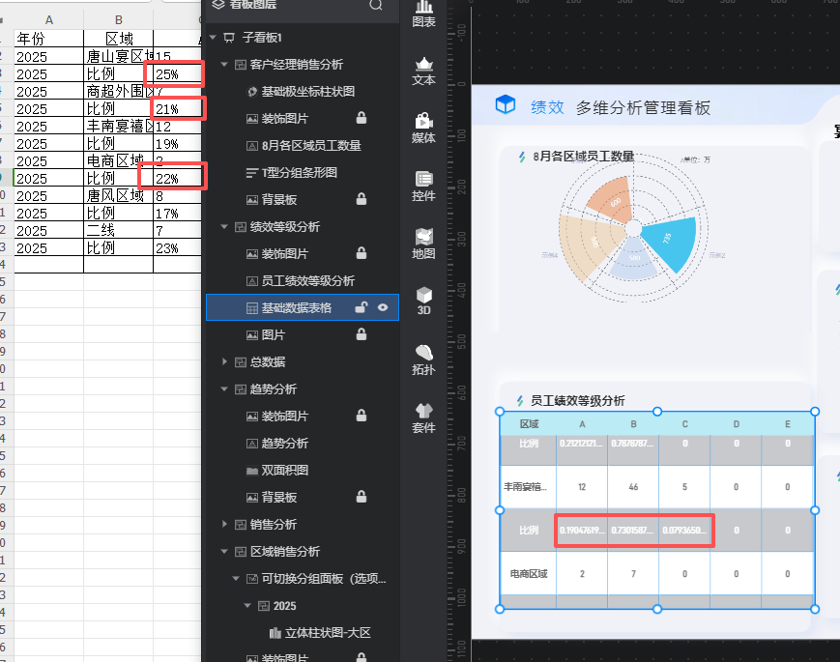Viewport: 840px width, 662px height.
Task: Click the spreadsheet cell showing 23%
Action: coord(177,248)
